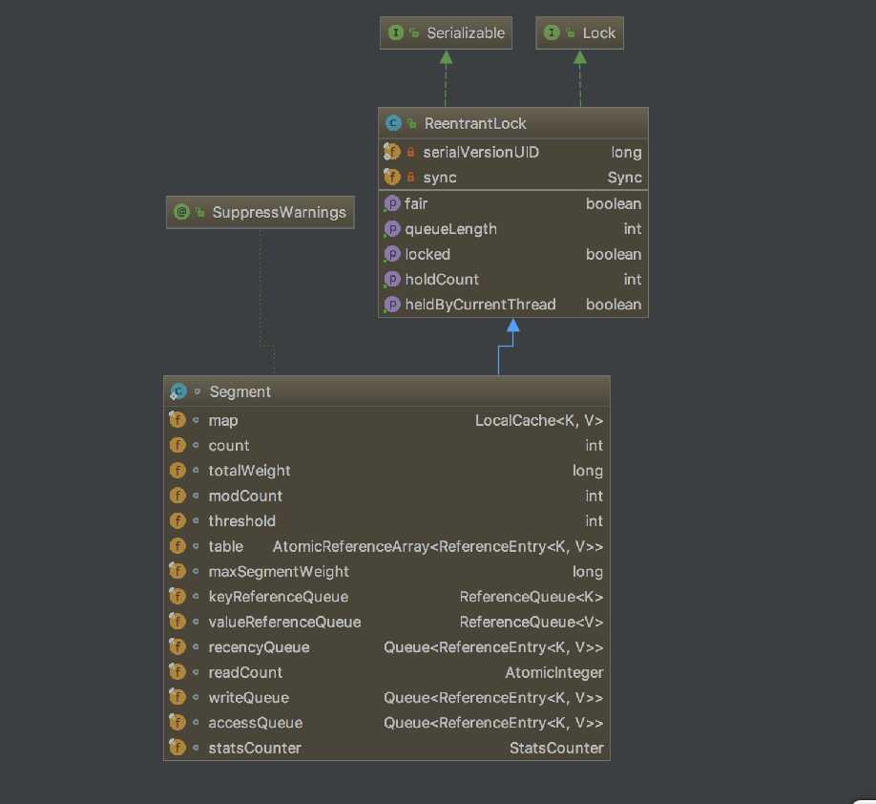
Task: Click the field icon beside modCount
Action: (177, 496)
